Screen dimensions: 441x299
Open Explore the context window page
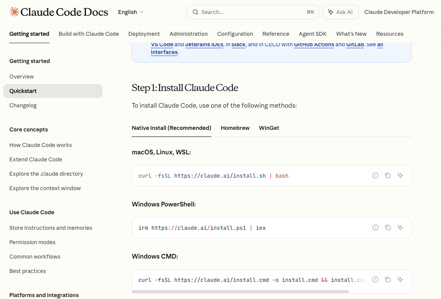[x=45, y=188]
